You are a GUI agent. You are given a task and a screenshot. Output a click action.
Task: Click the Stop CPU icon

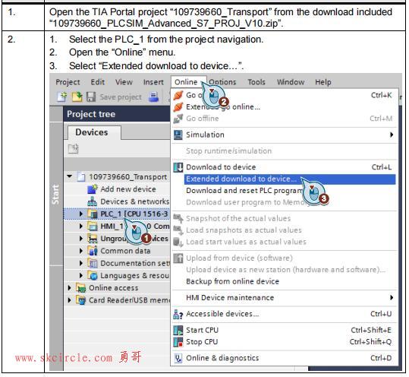pyautogui.click(x=178, y=342)
